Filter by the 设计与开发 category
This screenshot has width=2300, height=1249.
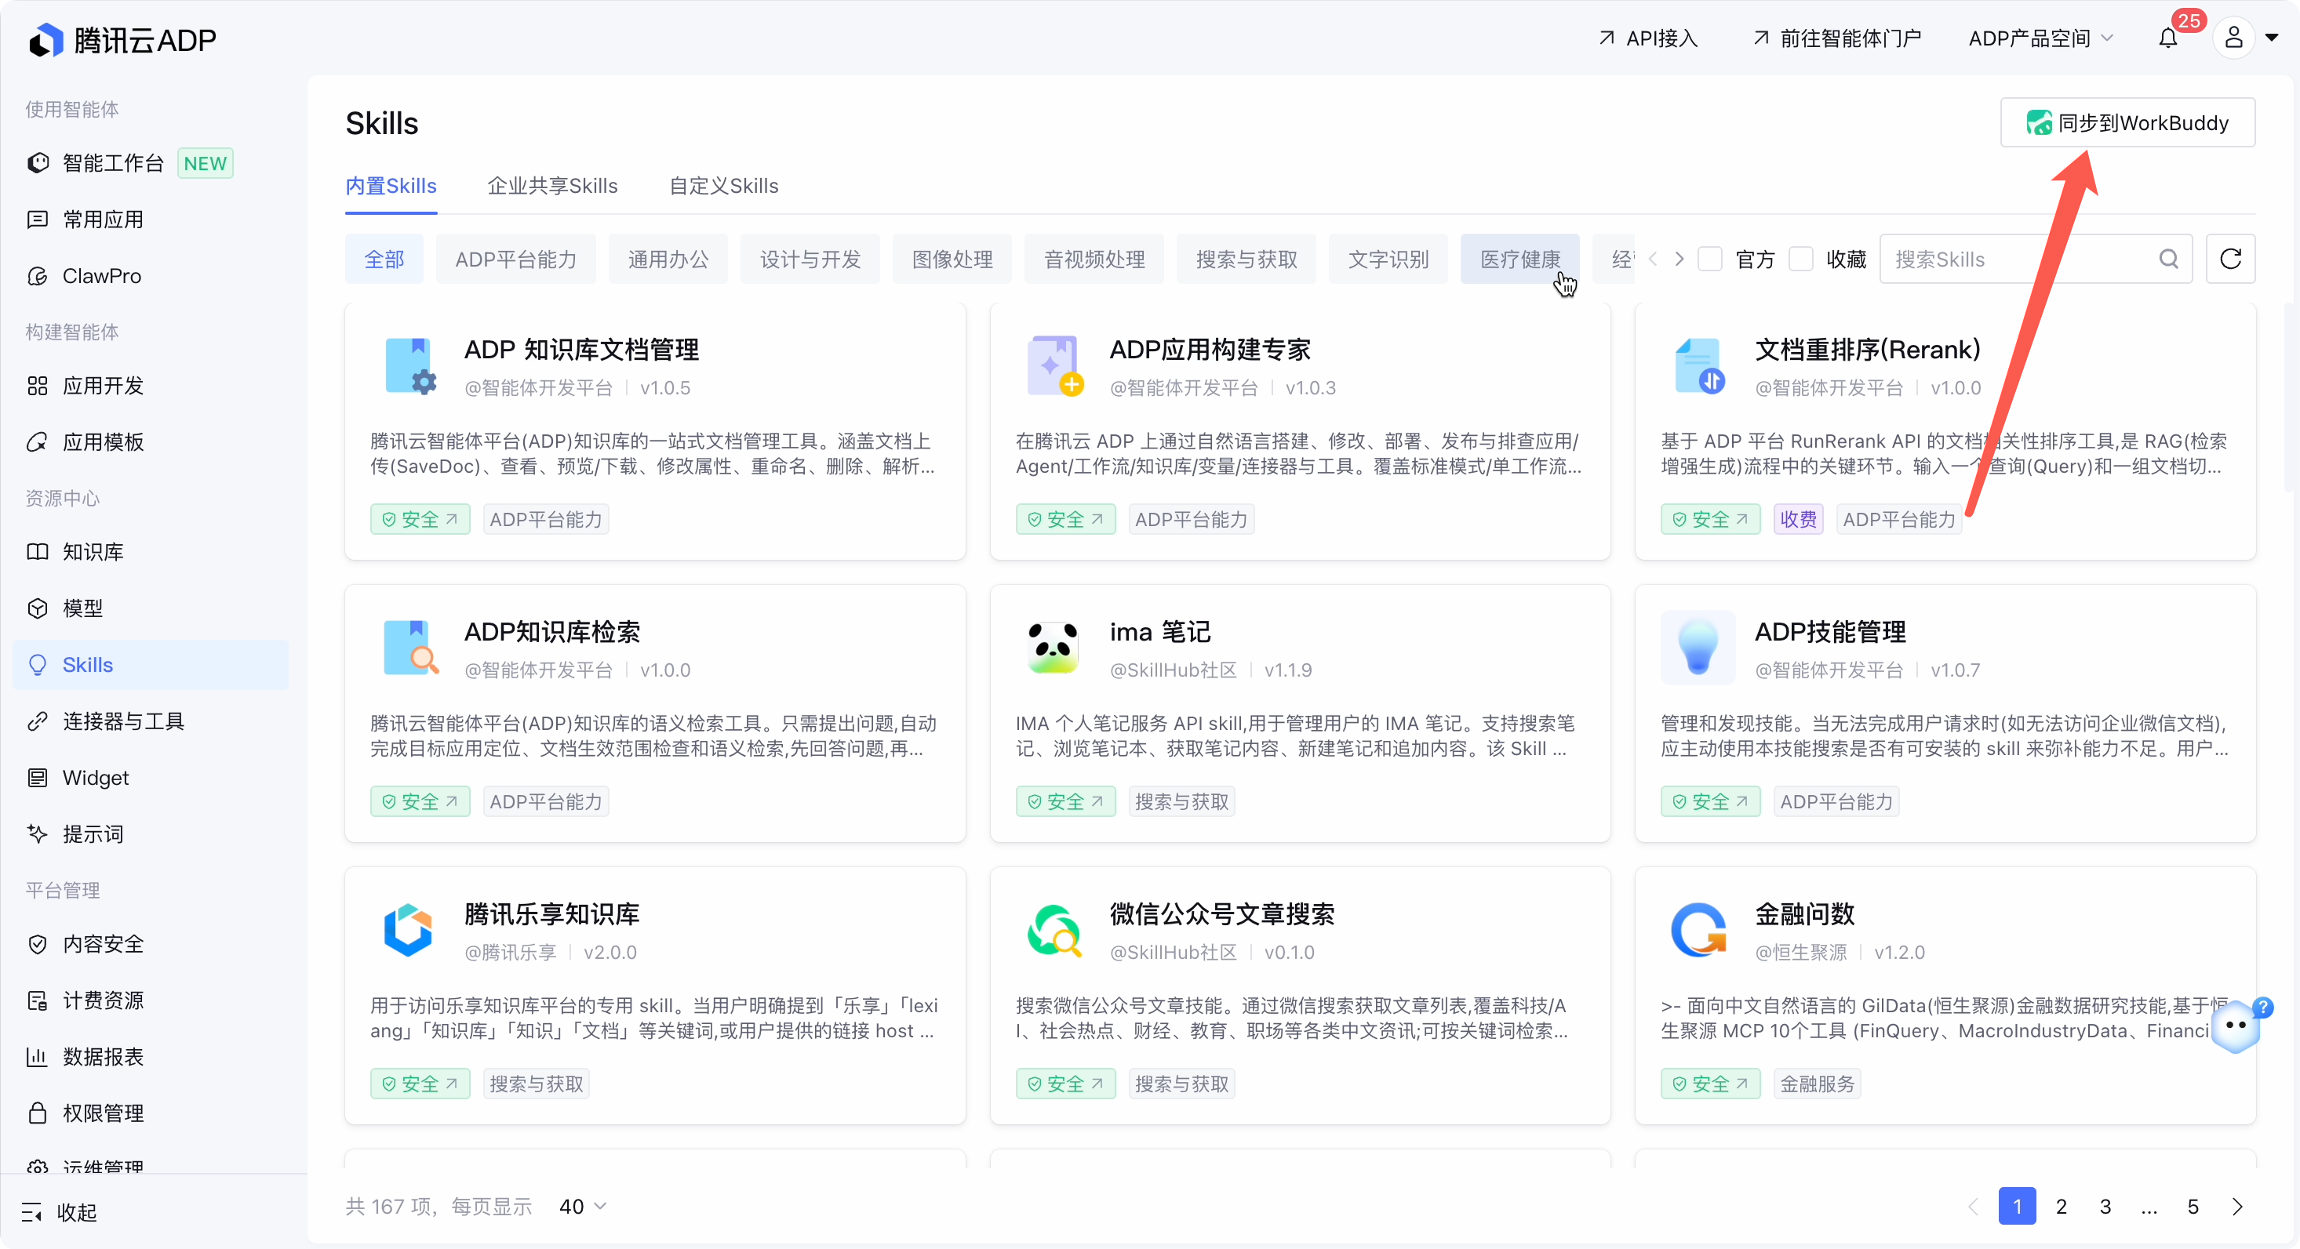810,259
